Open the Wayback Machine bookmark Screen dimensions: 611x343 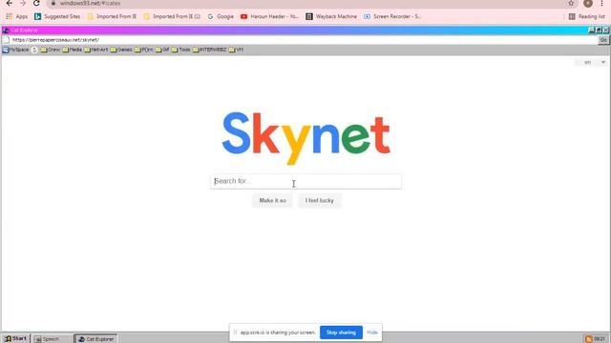331,16
